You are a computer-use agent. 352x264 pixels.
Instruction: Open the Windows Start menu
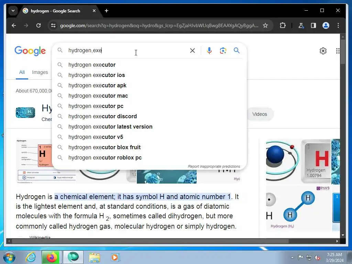point(9,257)
